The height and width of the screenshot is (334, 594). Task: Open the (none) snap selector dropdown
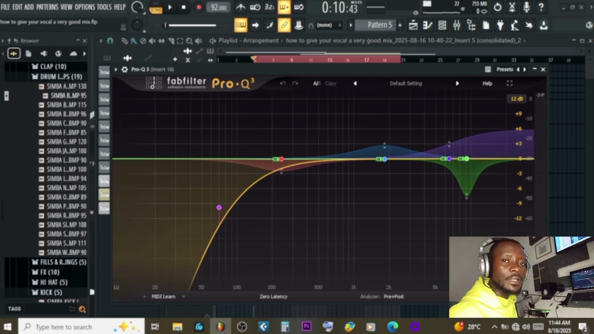click(x=328, y=25)
